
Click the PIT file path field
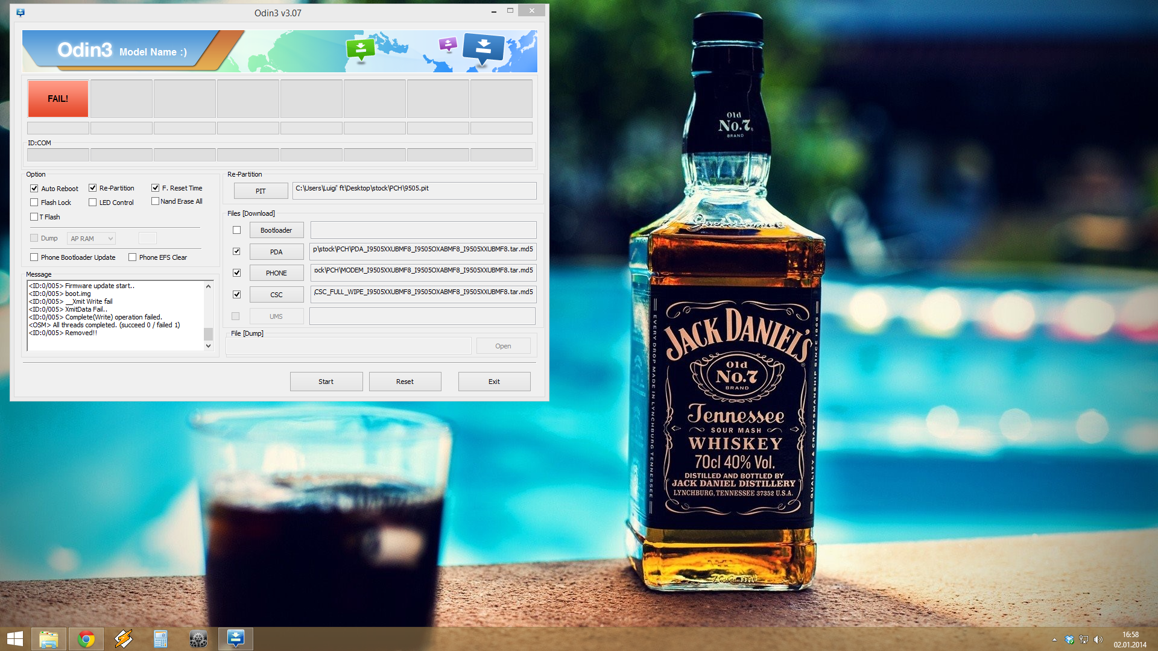pos(414,190)
